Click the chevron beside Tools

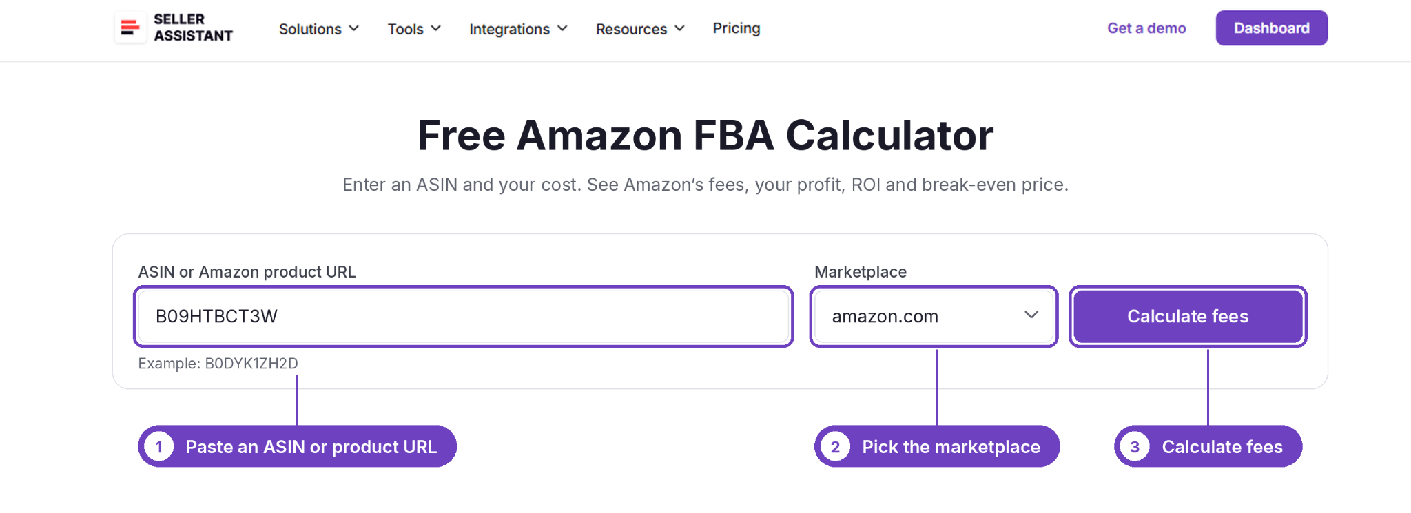coord(435,28)
